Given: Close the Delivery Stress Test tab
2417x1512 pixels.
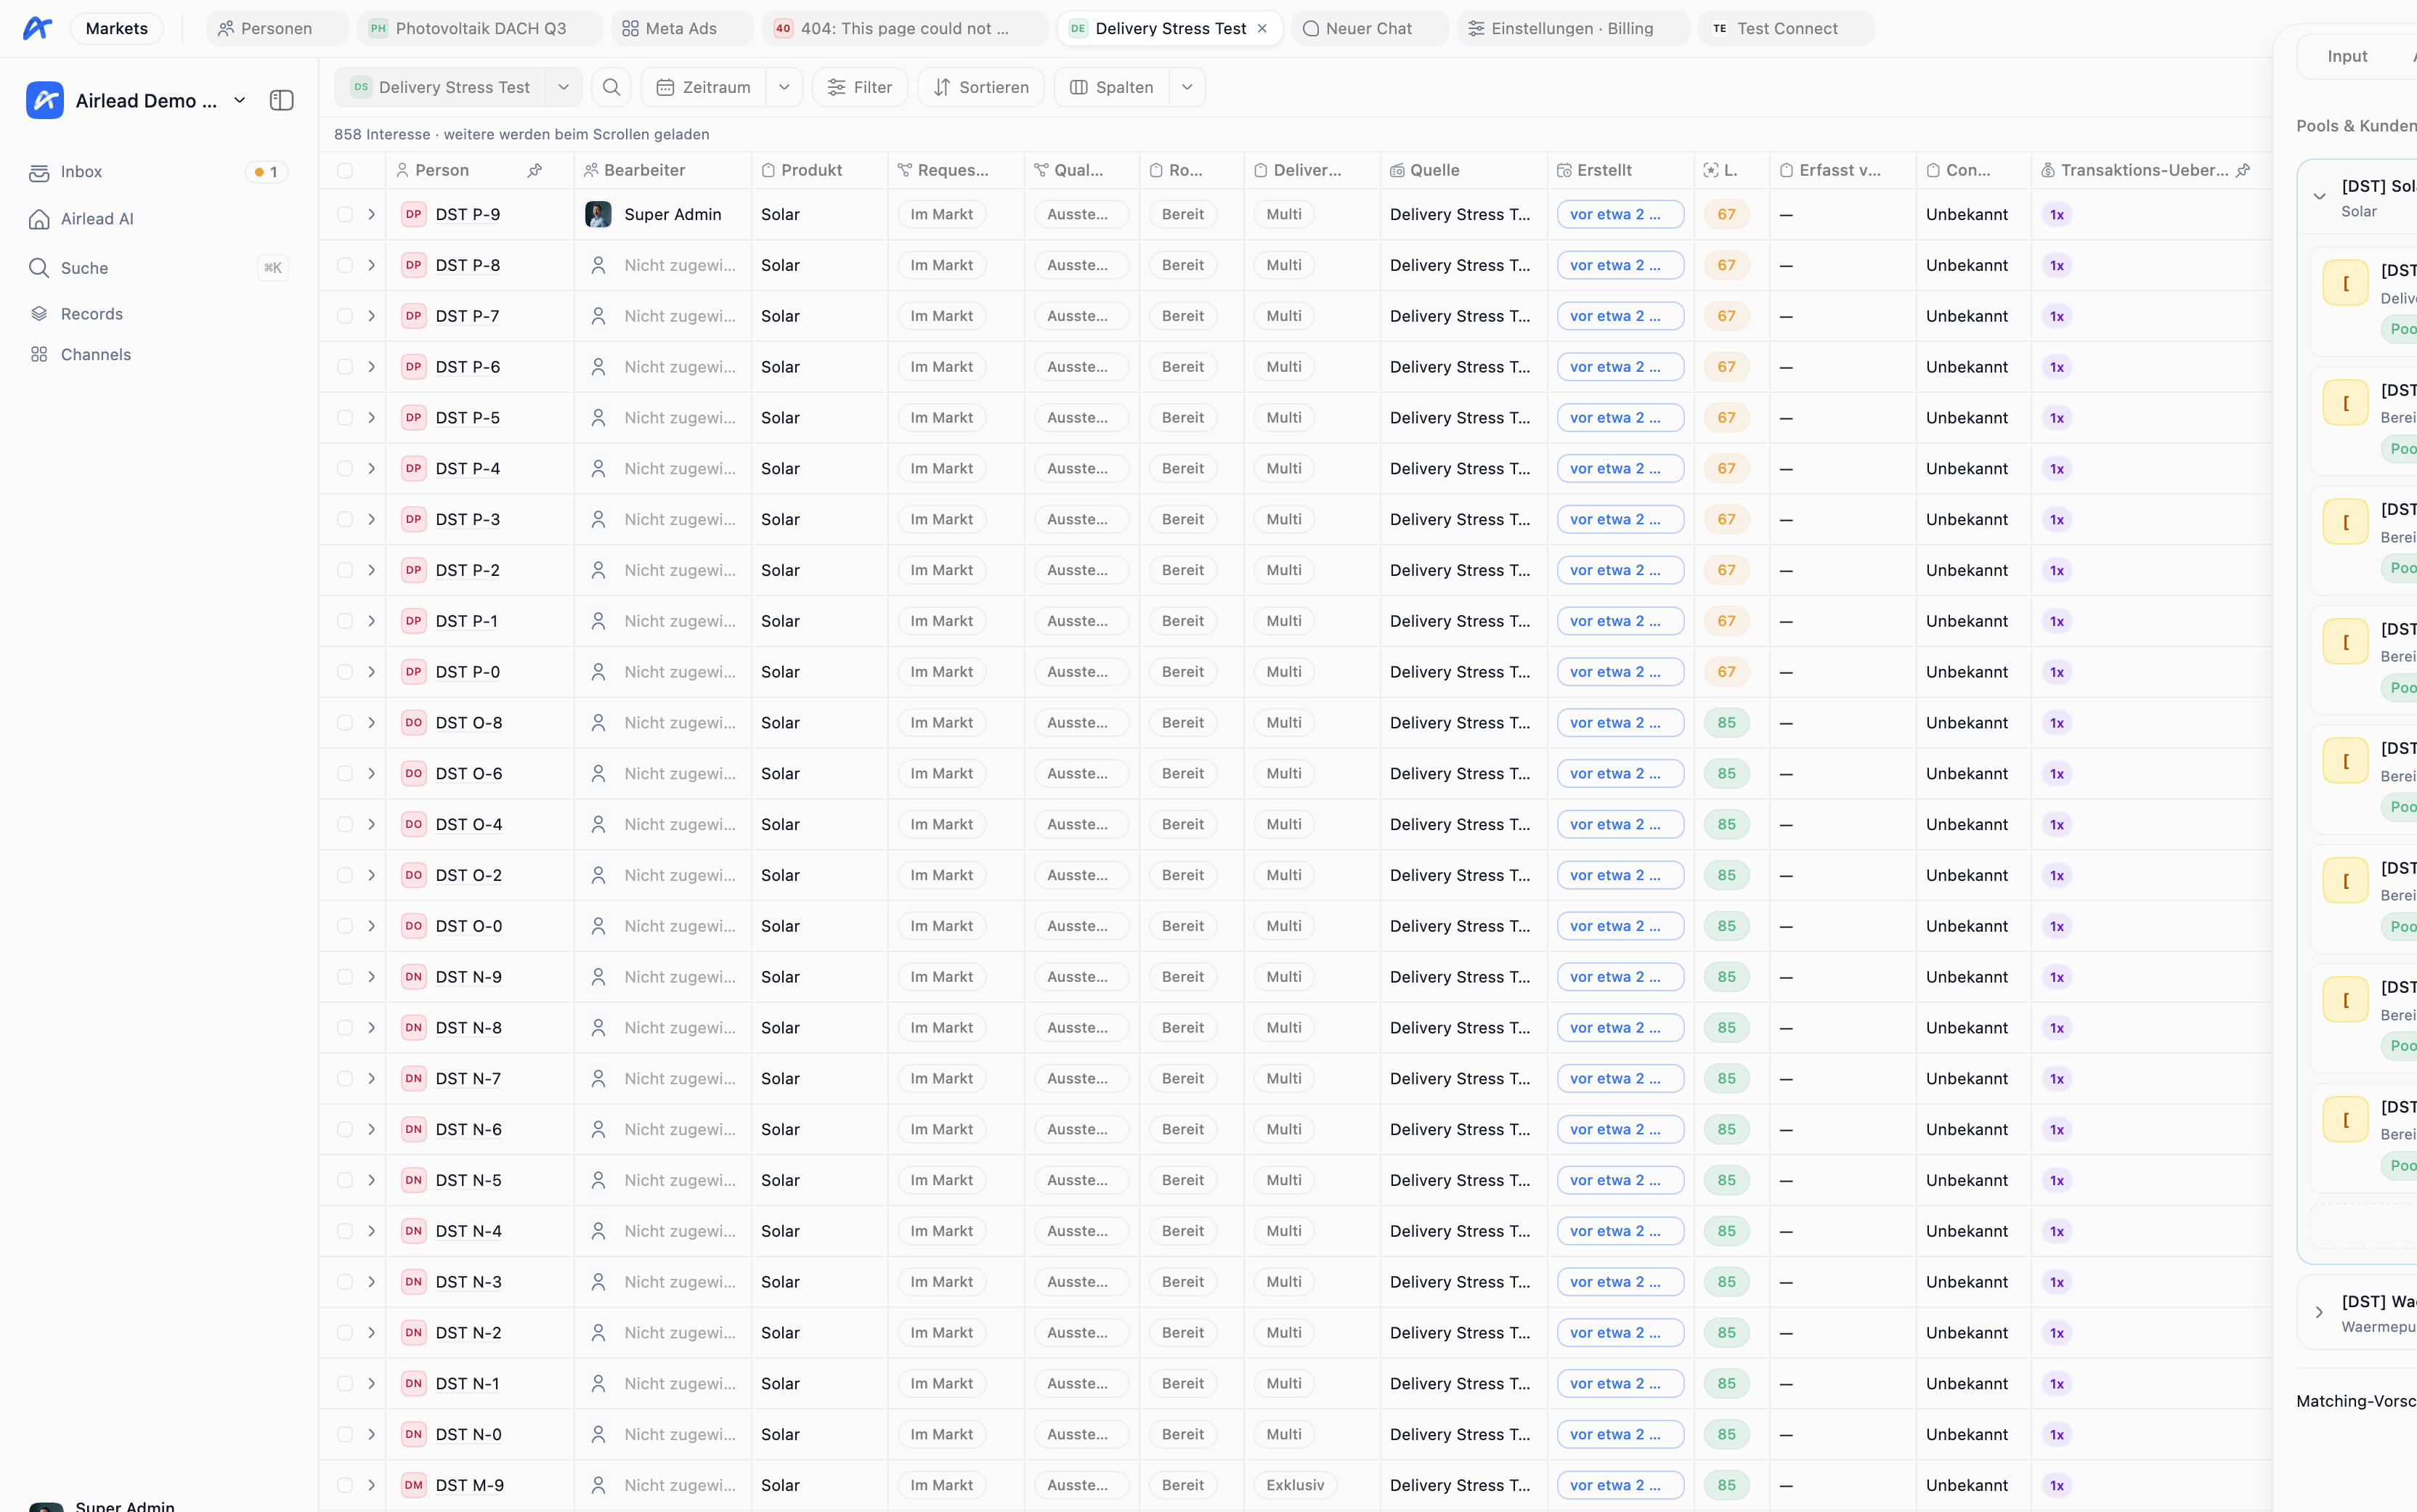Looking at the screenshot, I should pos(1262,28).
